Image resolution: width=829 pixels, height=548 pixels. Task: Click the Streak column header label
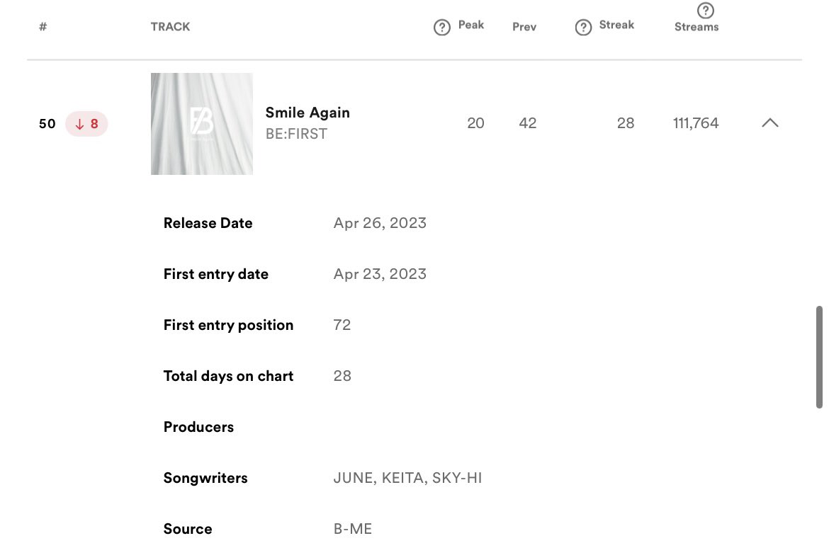pyautogui.click(x=616, y=25)
